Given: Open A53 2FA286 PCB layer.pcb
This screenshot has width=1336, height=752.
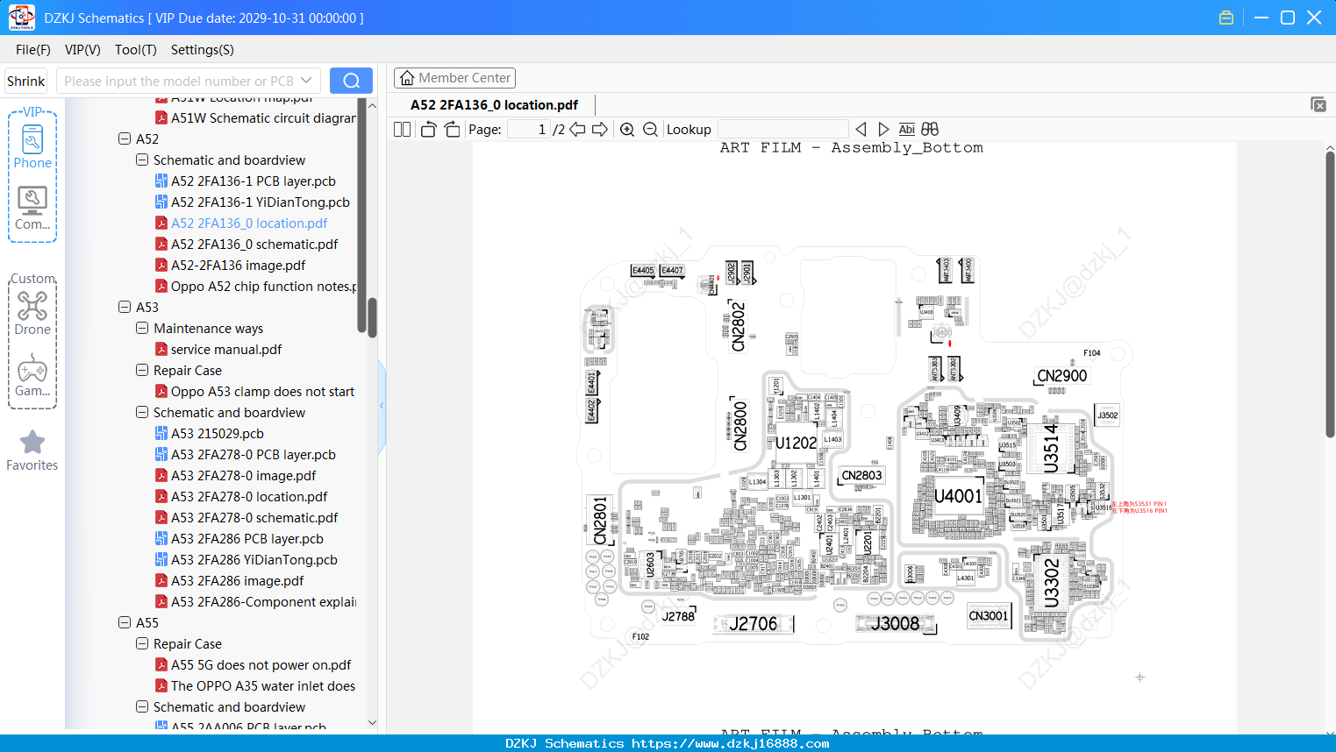Looking at the screenshot, I should tap(247, 539).
